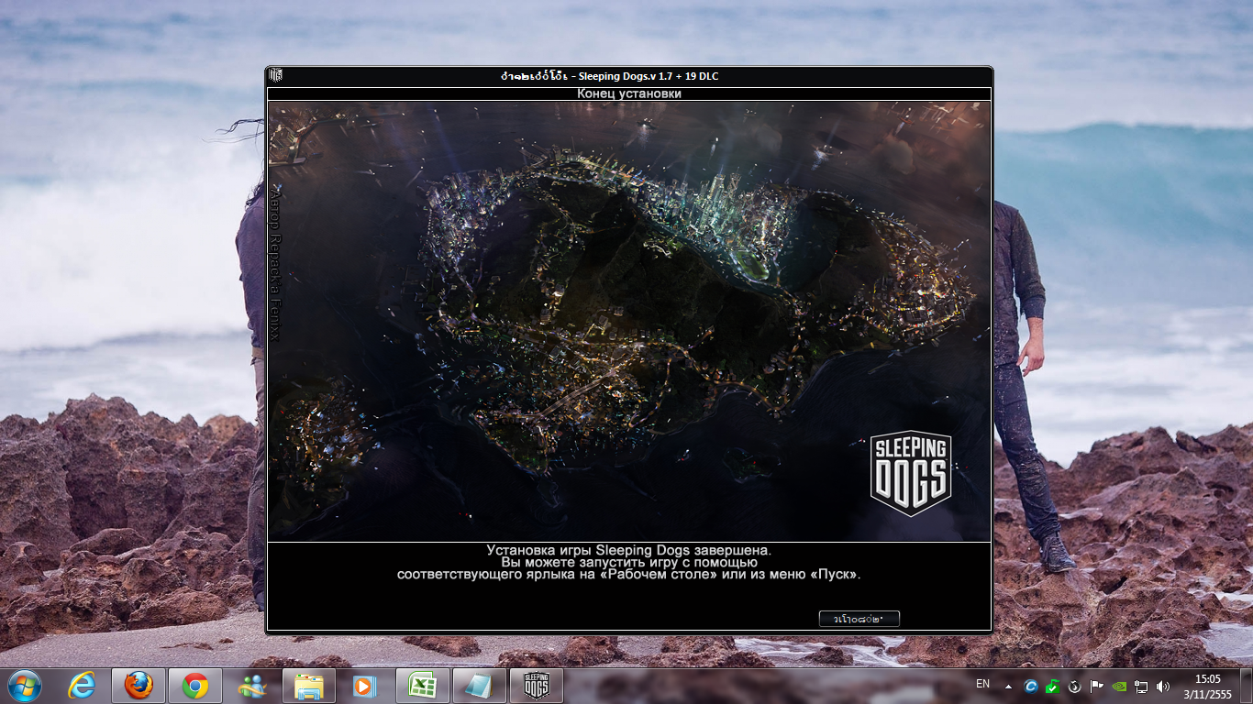Open the Windows Start menu
The height and width of the screenshot is (704, 1253).
25,685
